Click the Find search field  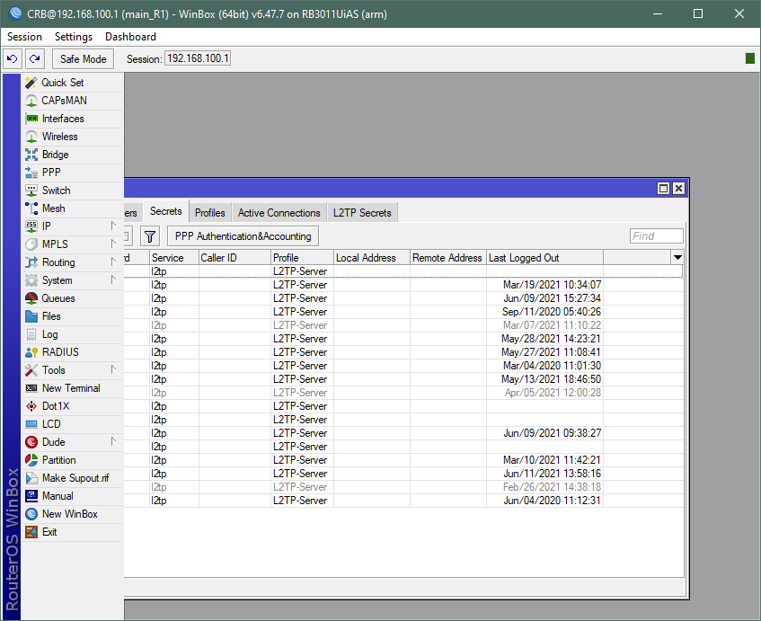[656, 236]
